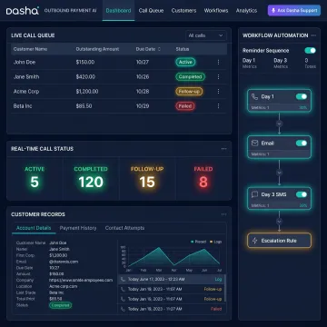The image size is (327, 327).
Task: Toggle the Email step switch
Action: coord(302,143)
